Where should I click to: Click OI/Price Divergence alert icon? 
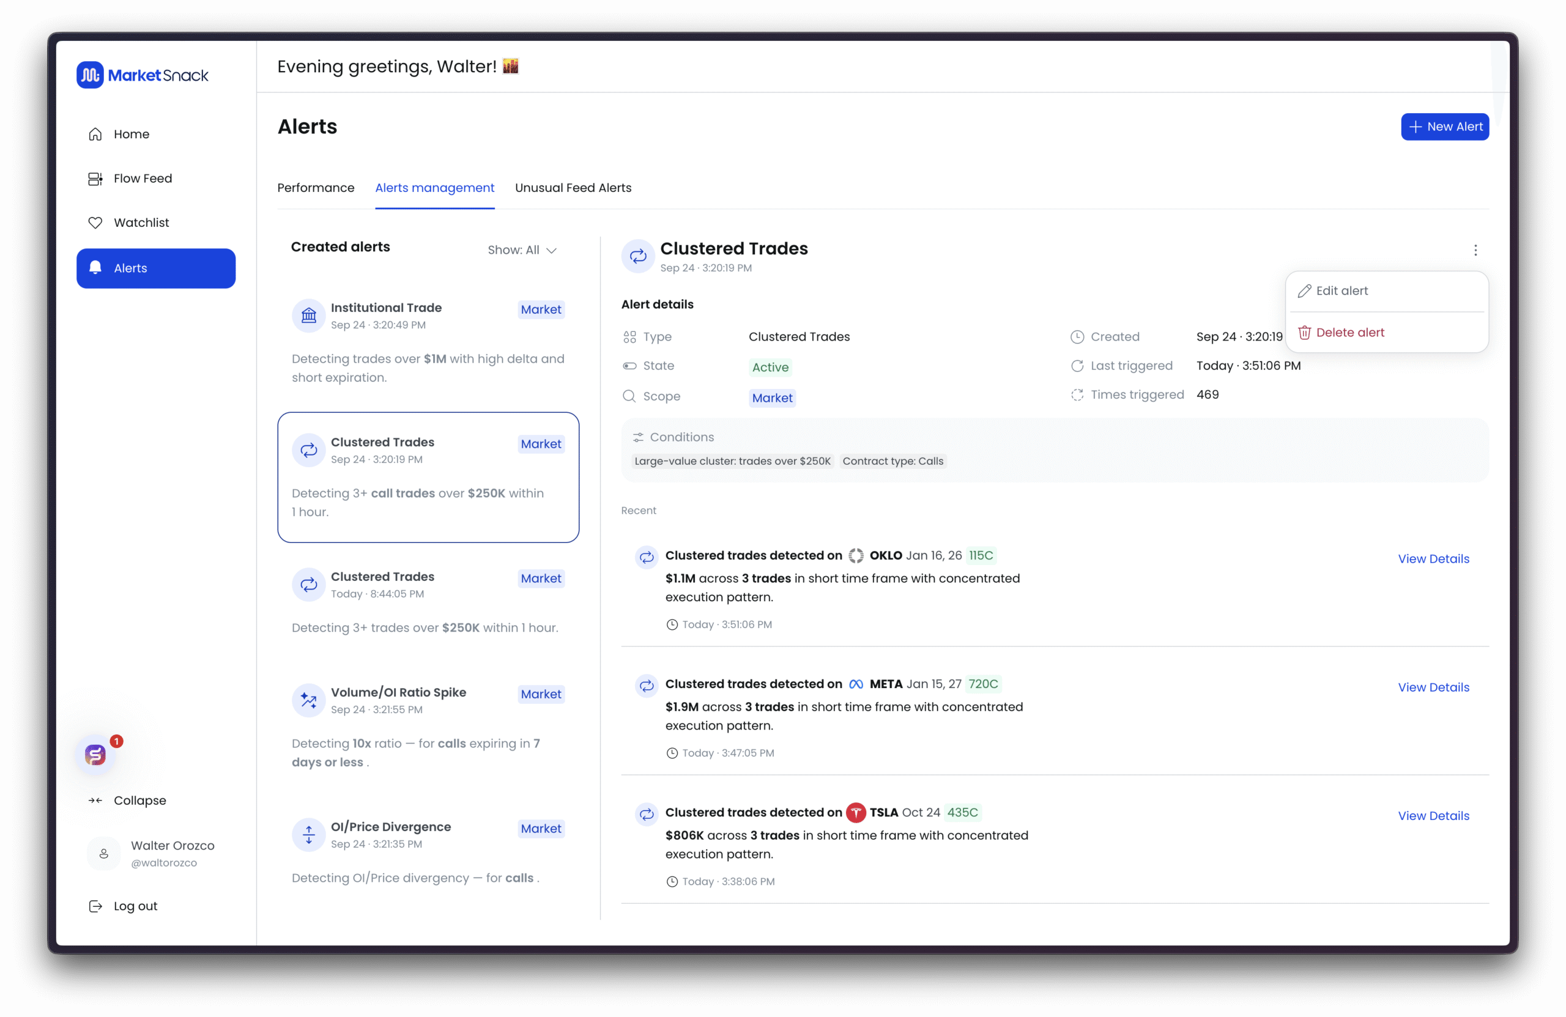tap(308, 835)
